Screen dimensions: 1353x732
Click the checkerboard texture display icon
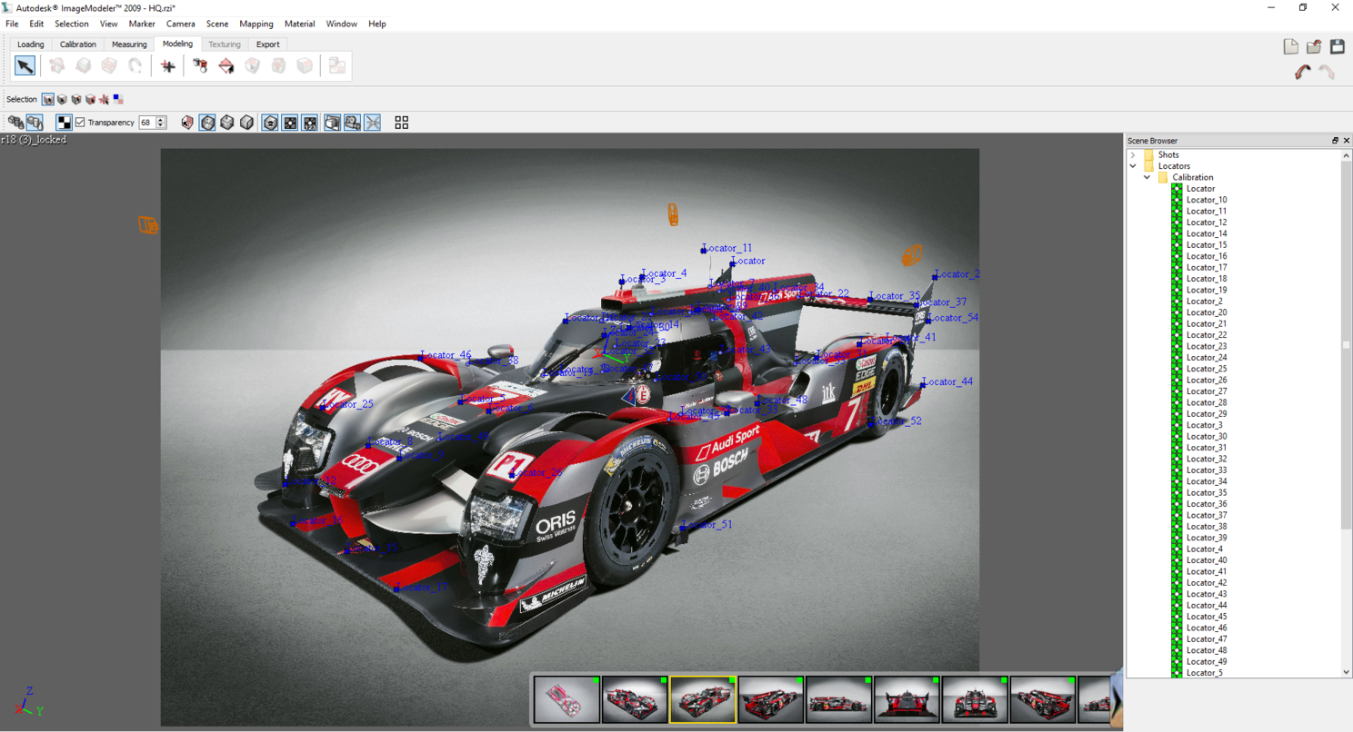click(64, 123)
